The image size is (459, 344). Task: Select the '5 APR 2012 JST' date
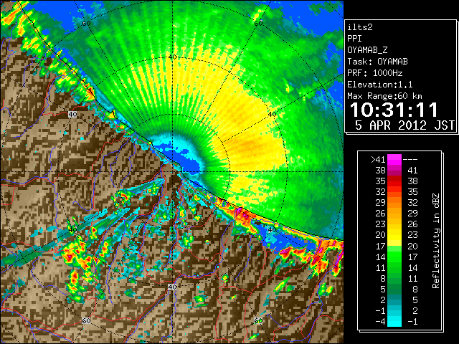pos(404,125)
